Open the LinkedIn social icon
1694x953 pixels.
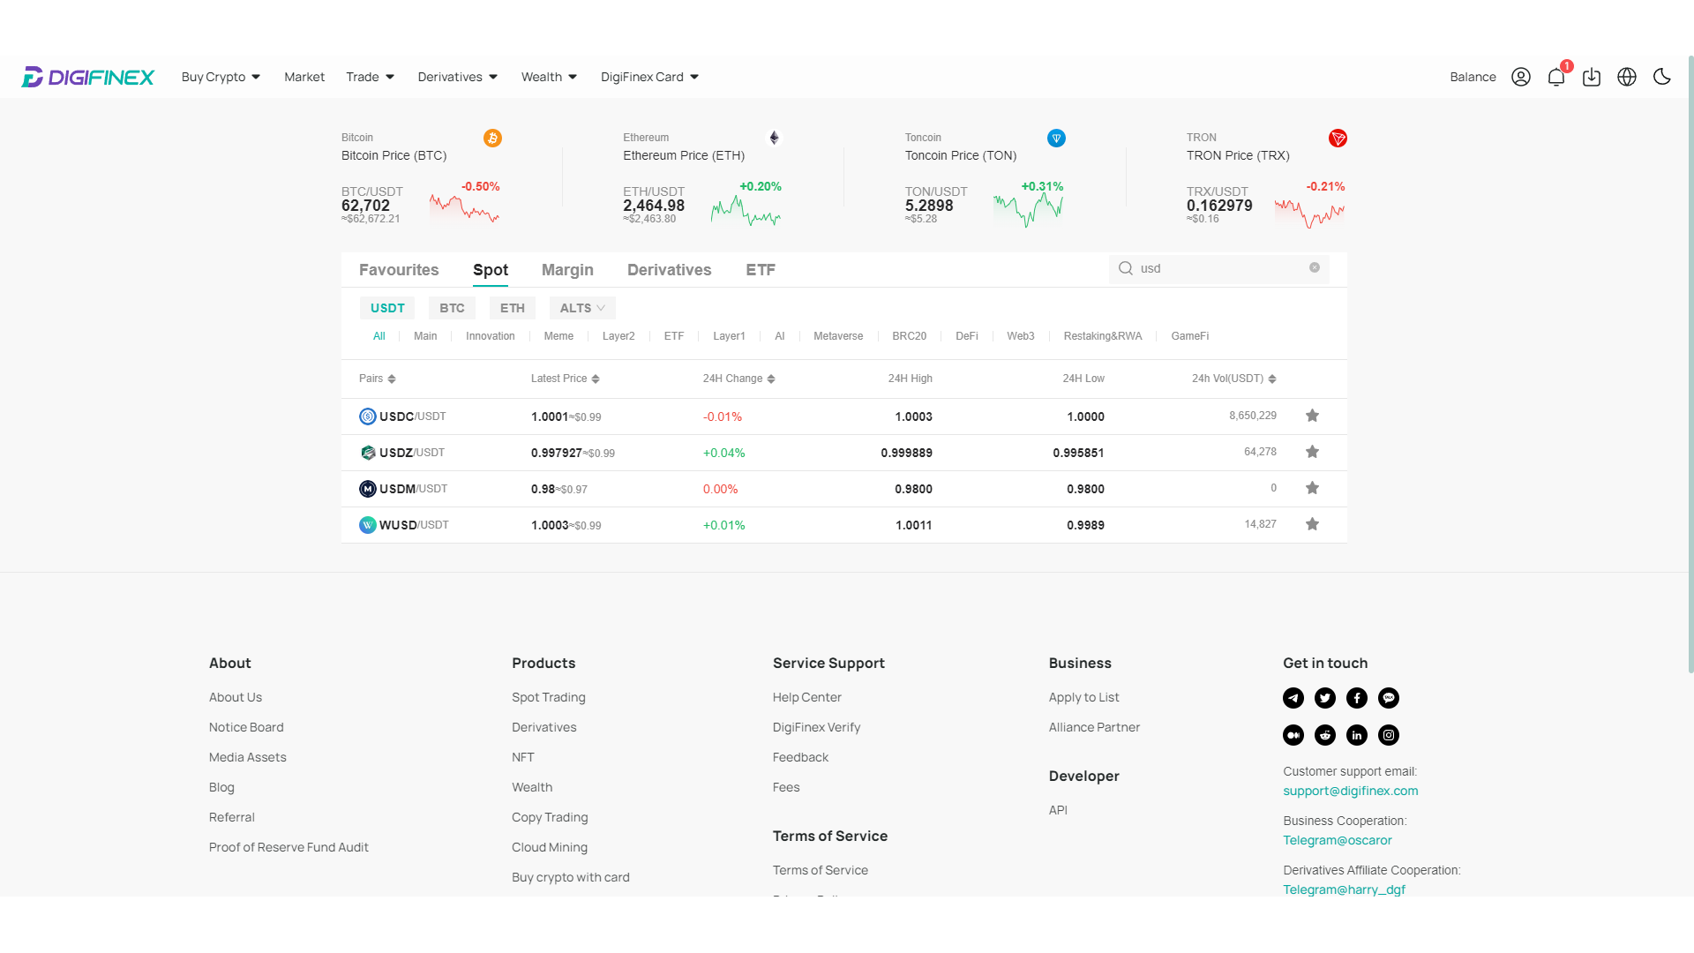click(1357, 735)
